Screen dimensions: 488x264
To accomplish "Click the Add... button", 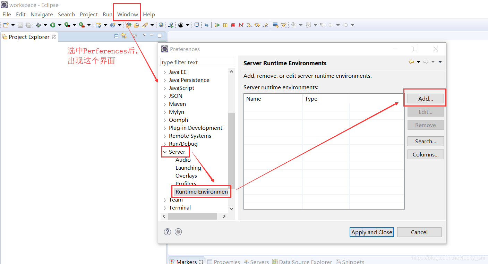I will click(426, 99).
